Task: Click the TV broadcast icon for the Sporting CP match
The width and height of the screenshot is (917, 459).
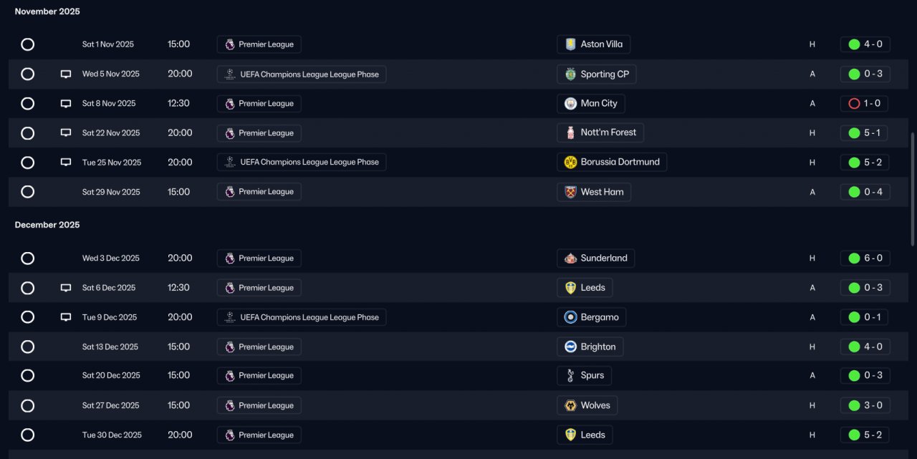Action: 66,74
